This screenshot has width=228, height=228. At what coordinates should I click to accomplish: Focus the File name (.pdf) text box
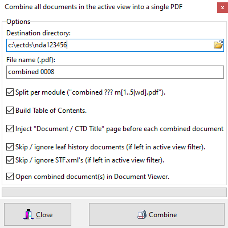tap(115, 72)
